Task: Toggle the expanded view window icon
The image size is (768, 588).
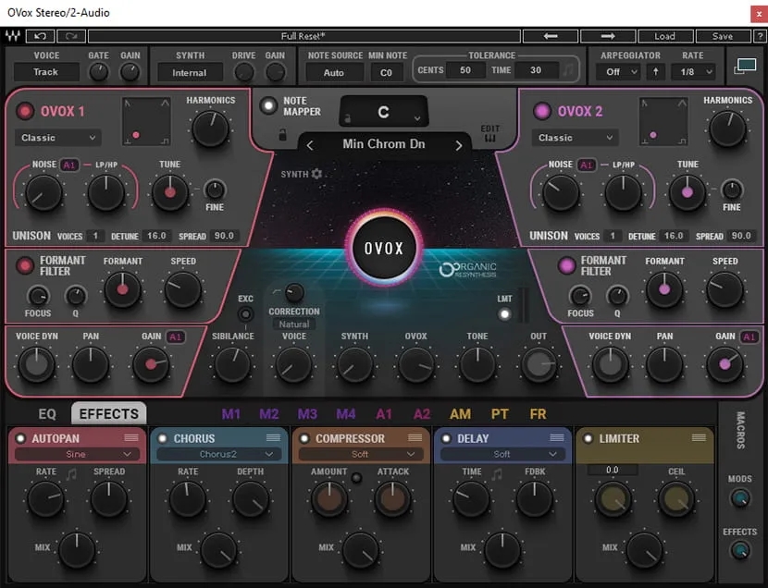Action: tap(745, 67)
